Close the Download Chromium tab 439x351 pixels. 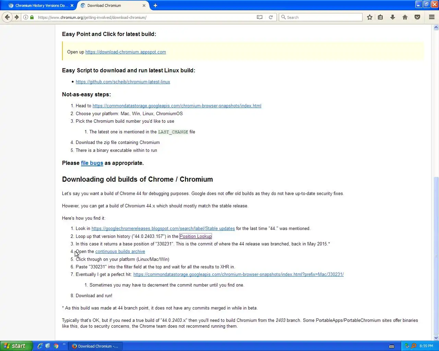pyautogui.click(x=144, y=5)
